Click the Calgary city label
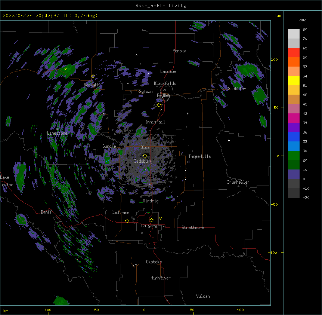322x315 pixels. tap(149, 226)
